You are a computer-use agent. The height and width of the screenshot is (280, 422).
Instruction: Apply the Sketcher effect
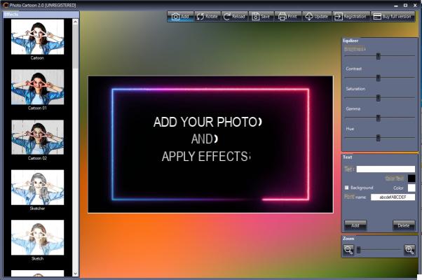(37, 188)
